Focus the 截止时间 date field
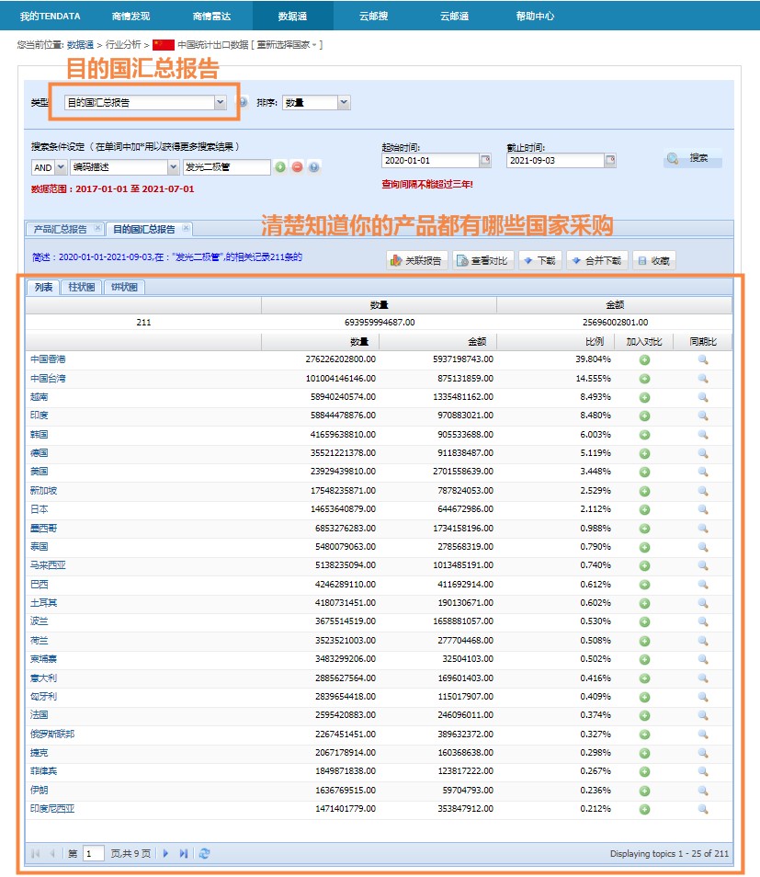This screenshot has height=877, width=760. [555, 161]
